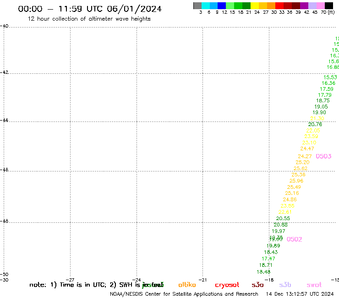The height and width of the screenshot is (298, 339).
Task: Click the yellow value 21.30
Action: coord(317,118)
